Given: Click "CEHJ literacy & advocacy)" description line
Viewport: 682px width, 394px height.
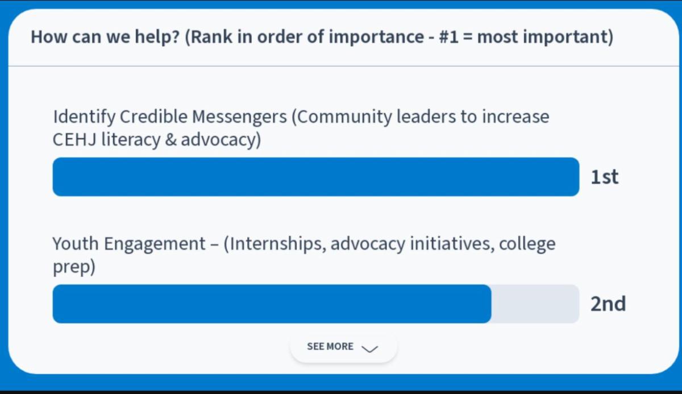Looking at the screenshot, I should coord(157,140).
